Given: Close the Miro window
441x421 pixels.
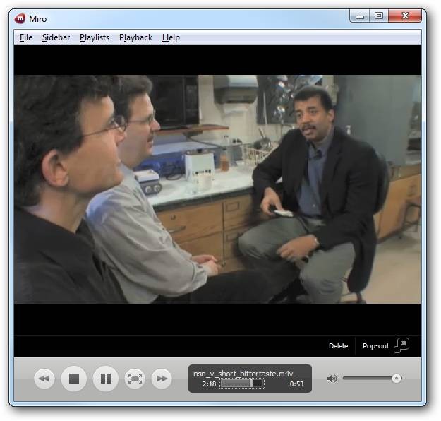Looking at the screenshot, I should (405, 16).
